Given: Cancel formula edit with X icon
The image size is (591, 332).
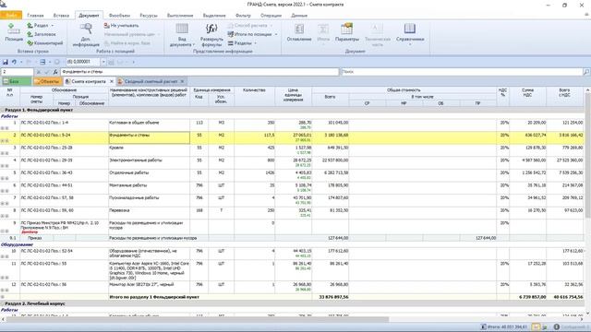Looking at the screenshot, I should [39, 72].
